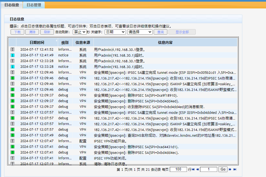This screenshot has width=266, height=177.
Task: Jump to the last page of logs
Action: click(235, 169)
